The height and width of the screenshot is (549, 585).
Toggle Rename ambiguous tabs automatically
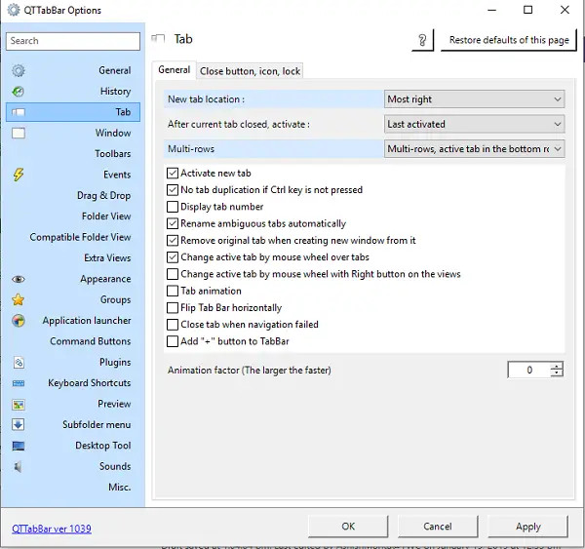[x=173, y=223]
